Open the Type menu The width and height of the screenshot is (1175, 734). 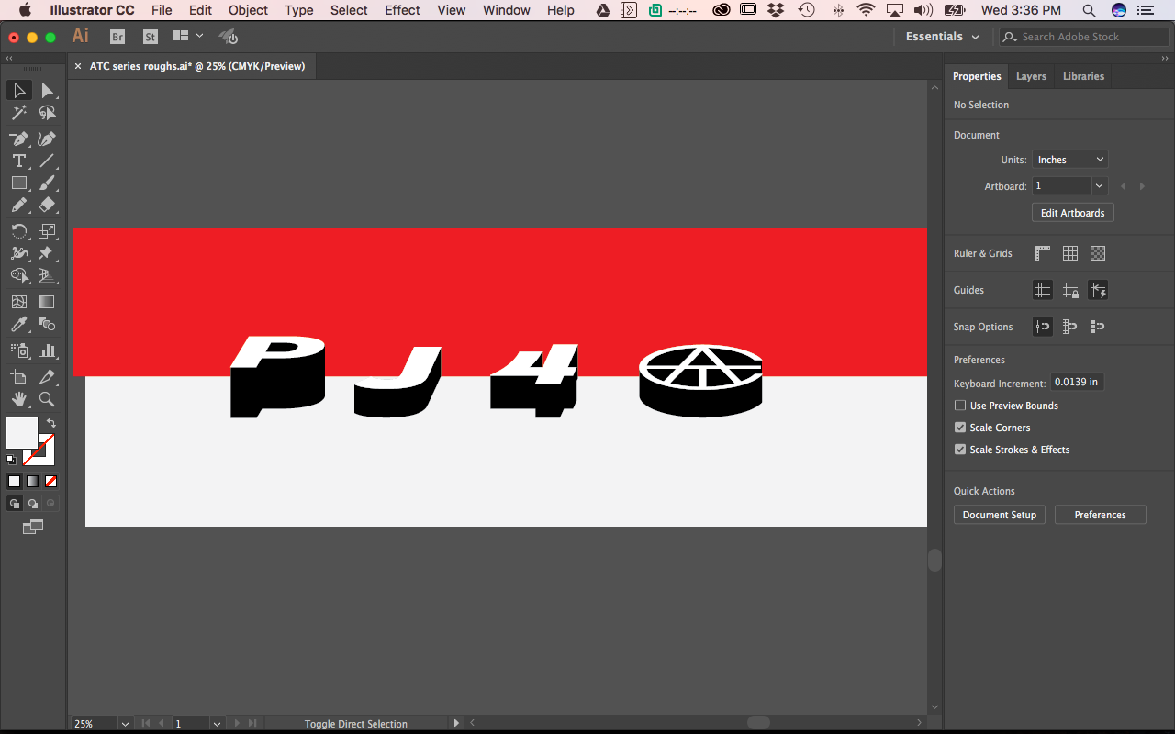298,10
